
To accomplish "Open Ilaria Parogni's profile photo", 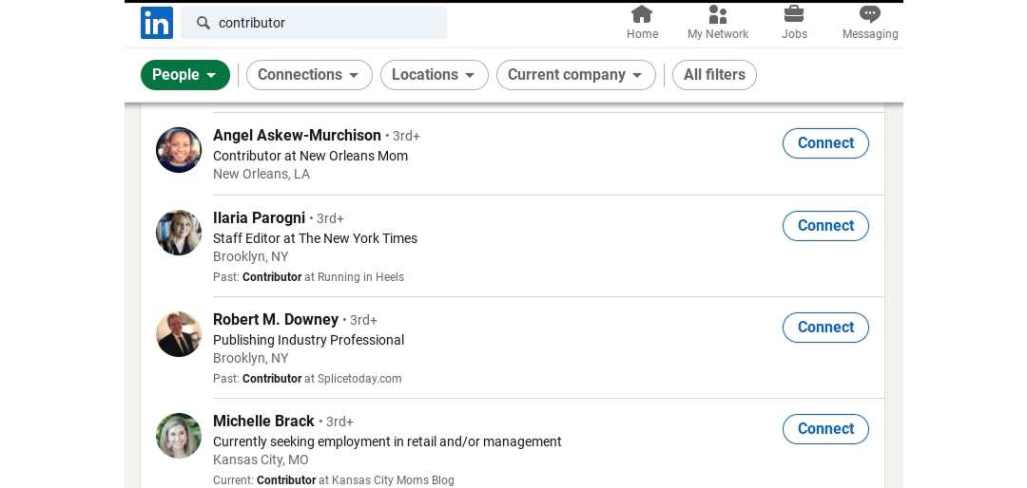I will pyautogui.click(x=179, y=233).
